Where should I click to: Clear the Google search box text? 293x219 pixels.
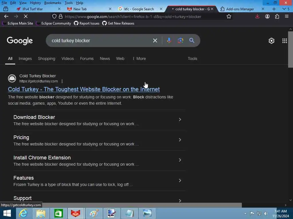155,40
